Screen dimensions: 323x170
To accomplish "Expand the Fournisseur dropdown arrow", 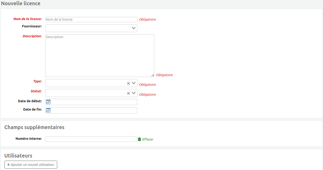I will [134, 28].
